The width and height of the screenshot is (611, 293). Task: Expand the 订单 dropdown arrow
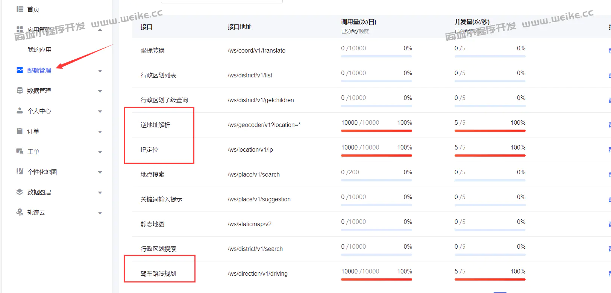[x=100, y=132]
